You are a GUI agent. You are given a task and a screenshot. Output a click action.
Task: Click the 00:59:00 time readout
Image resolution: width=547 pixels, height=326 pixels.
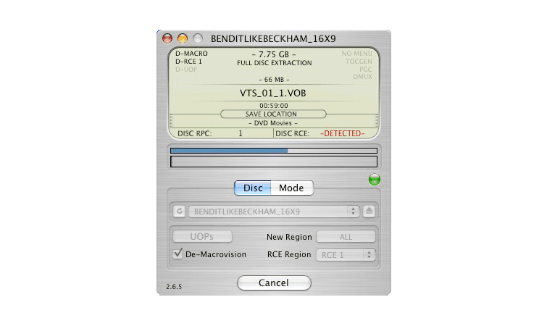point(274,105)
